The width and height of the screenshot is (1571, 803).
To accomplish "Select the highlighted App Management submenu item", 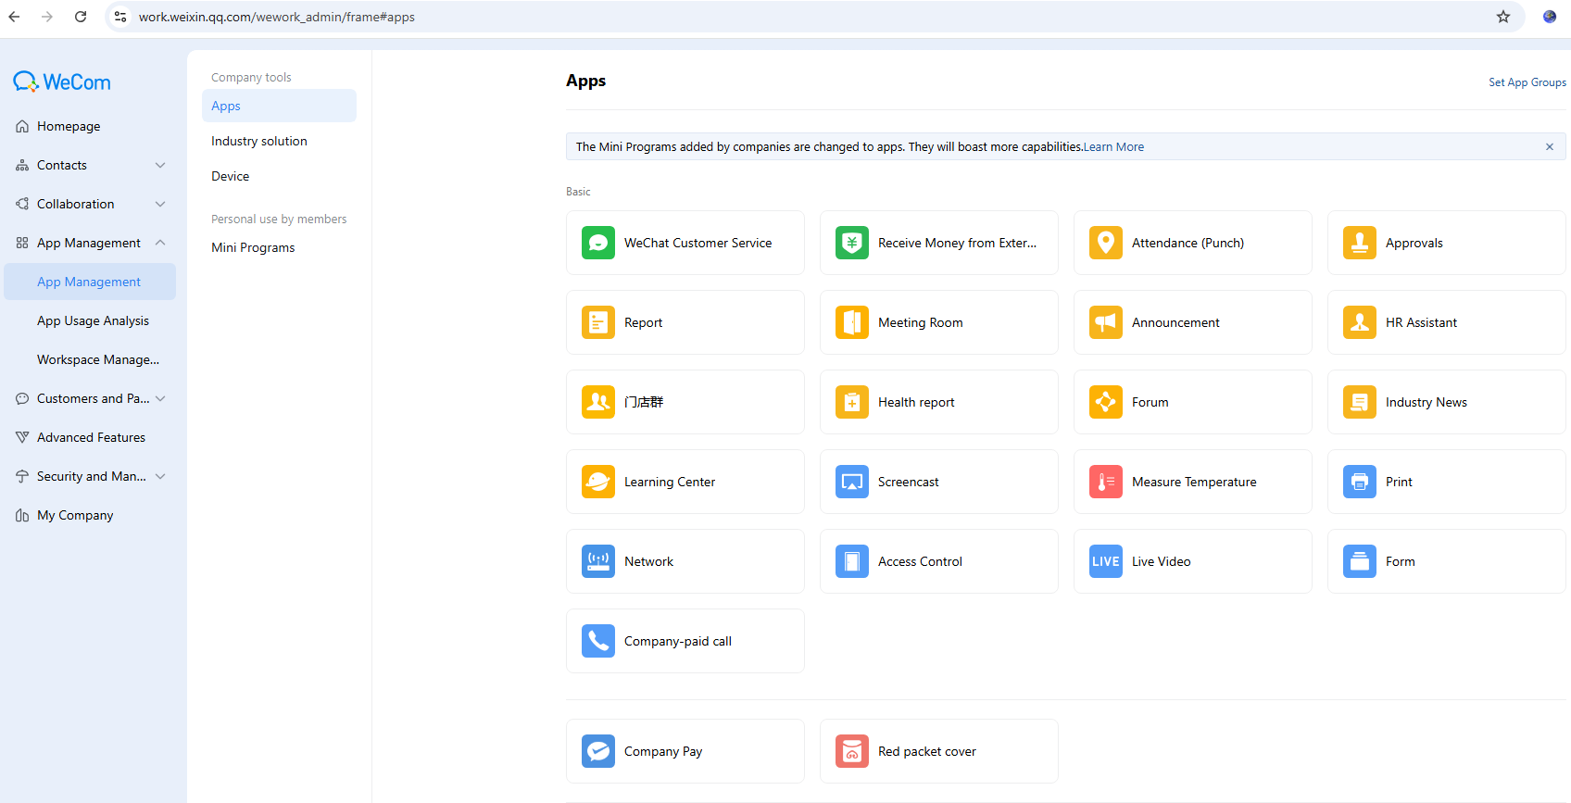I will 90,282.
